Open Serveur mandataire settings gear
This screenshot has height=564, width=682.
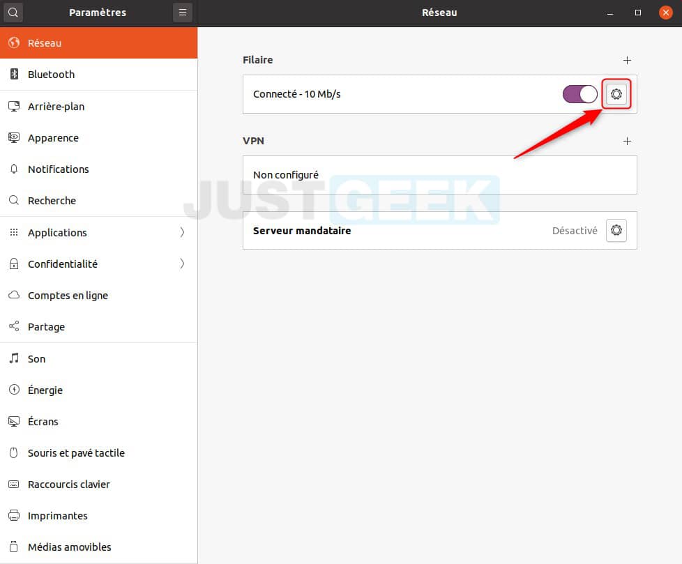tap(616, 230)
